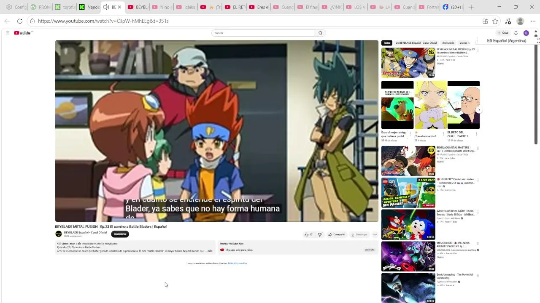
Task: Click the 'ES Español (Argentina)' language indicator
Action: [507, 41]
